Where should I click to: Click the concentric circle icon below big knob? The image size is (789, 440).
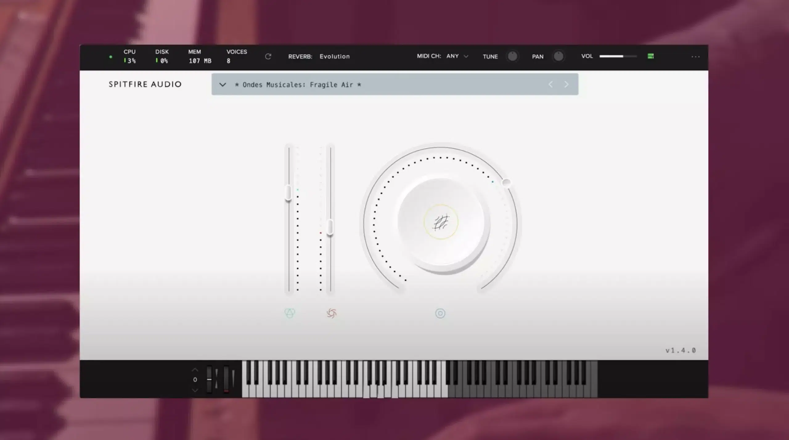[x=440, y=313]
